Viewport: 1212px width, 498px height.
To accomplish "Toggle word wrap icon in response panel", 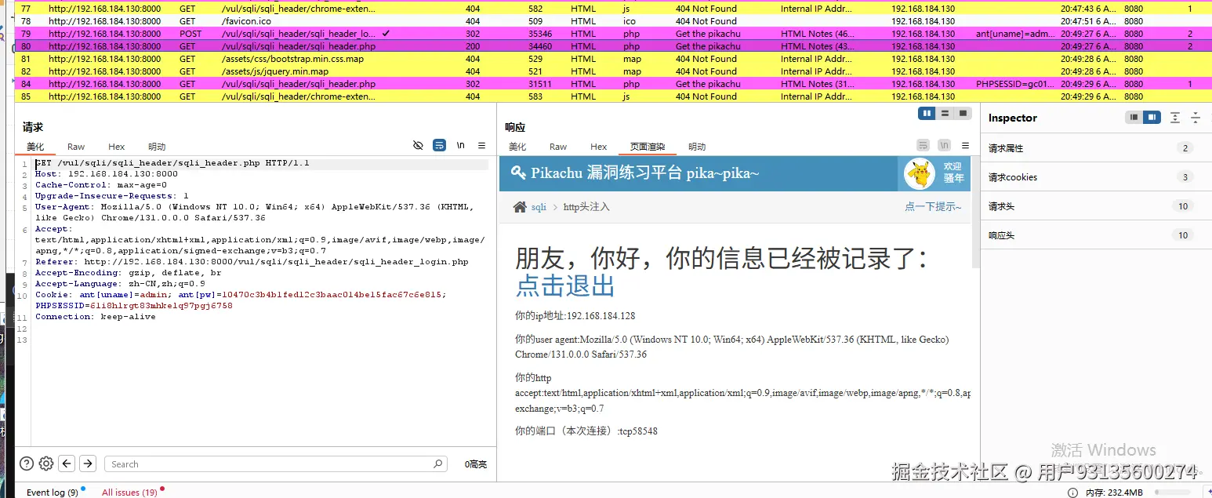I will point(924,145).
